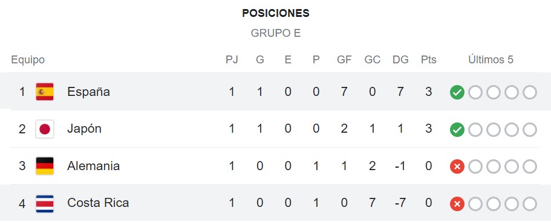Viewport: 551px width, 222px height.
Task: Click Costa Rica's red loss X icon
Action: pyautogui.click(x=457, y=204)
